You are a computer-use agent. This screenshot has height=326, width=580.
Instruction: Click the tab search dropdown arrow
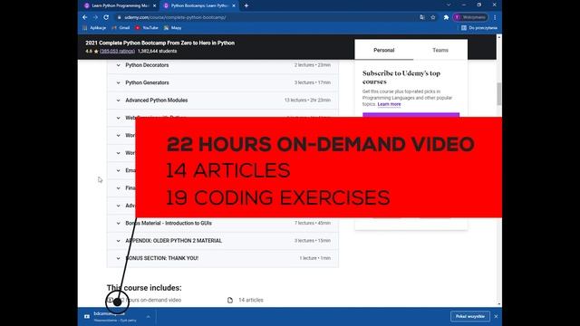click(x=449, y=5)
